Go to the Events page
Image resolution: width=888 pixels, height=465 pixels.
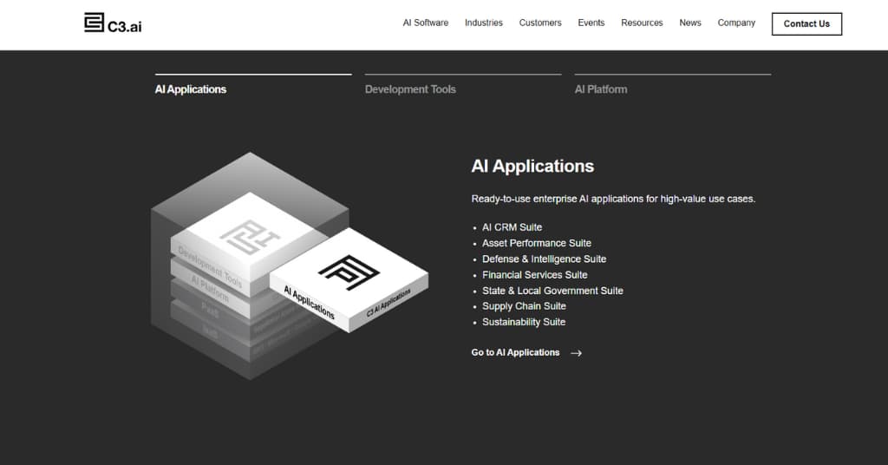[591, 23]
